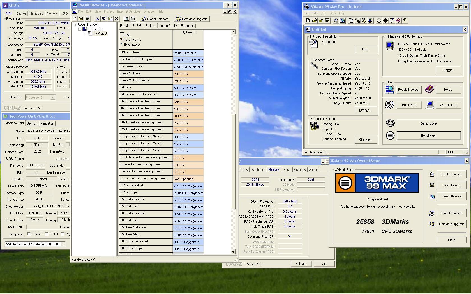The height and width of the screenshot is (294, 471).
Task: Open Internet Services menu in Result Browser
Action: [x=129, y=11]
